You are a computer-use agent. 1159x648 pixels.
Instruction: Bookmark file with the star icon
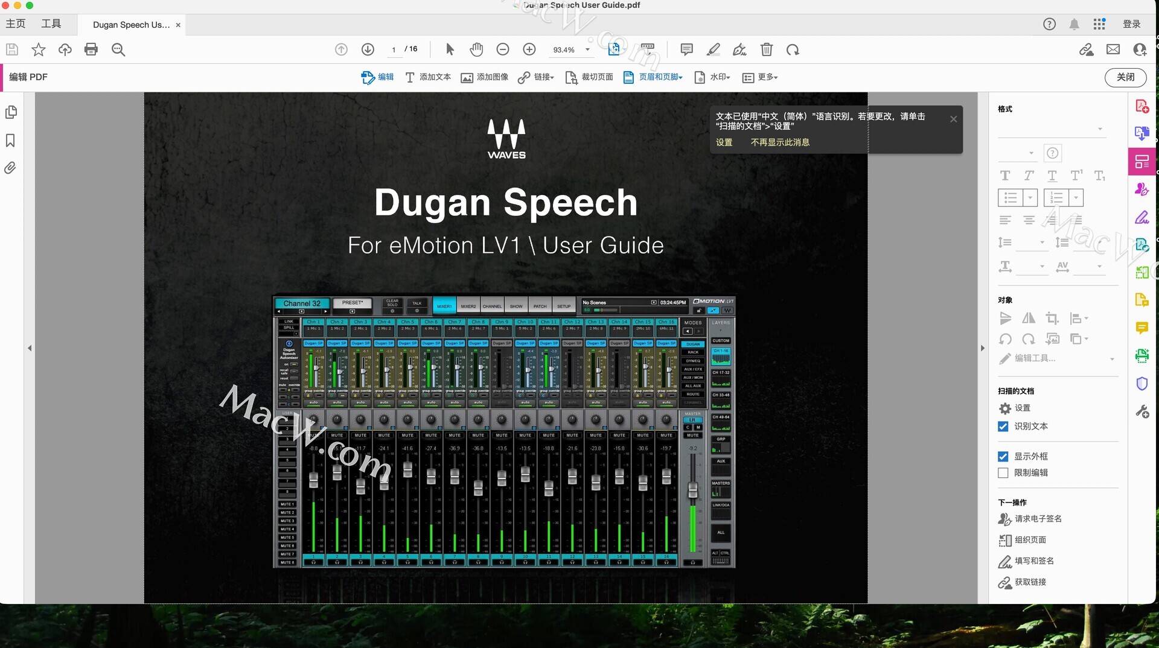pyautogui.click(x=39, y=49)
